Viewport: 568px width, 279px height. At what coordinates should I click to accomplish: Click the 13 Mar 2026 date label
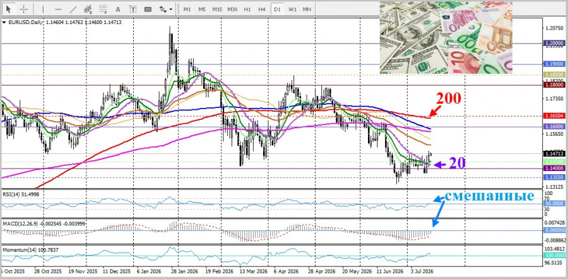(252, 271)
